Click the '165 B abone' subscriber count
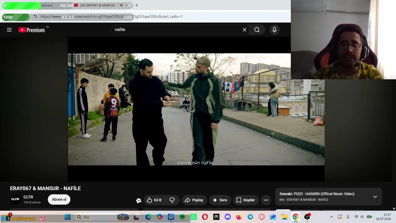This screenshot has width=396, height=223. 32,202
